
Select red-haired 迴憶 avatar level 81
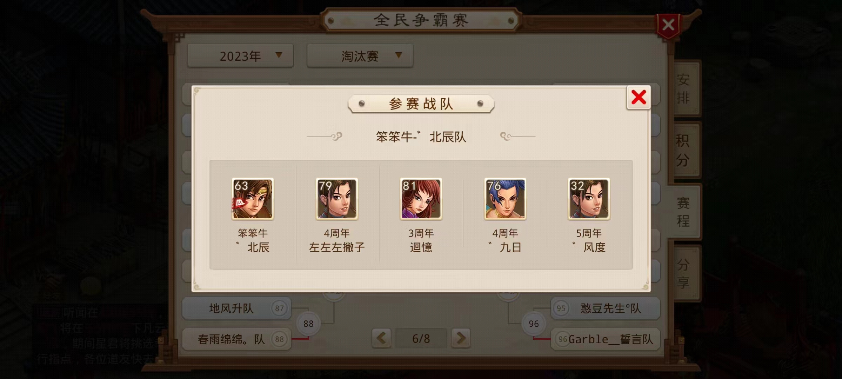pos(421,199)
